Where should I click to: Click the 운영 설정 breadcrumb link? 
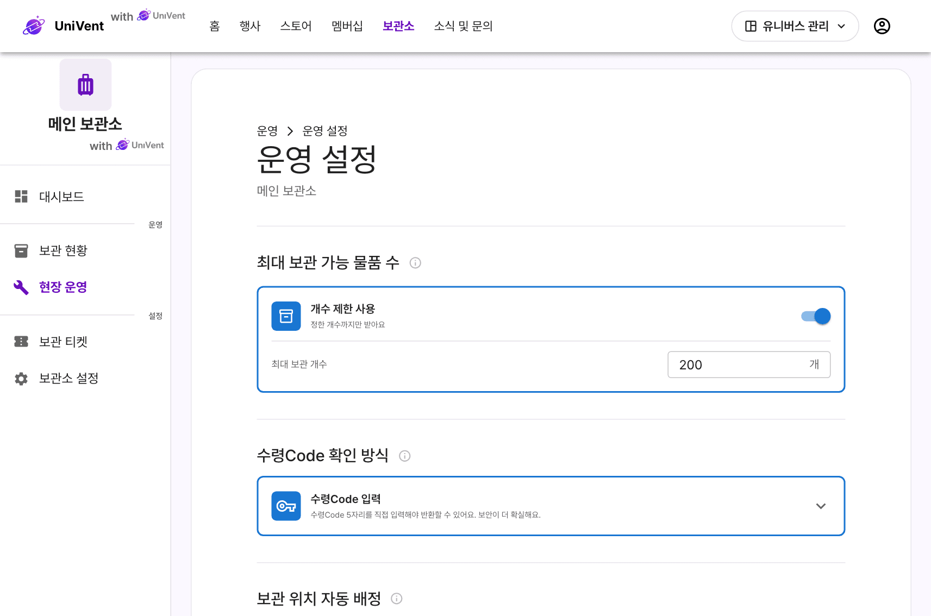pos(325,131)
